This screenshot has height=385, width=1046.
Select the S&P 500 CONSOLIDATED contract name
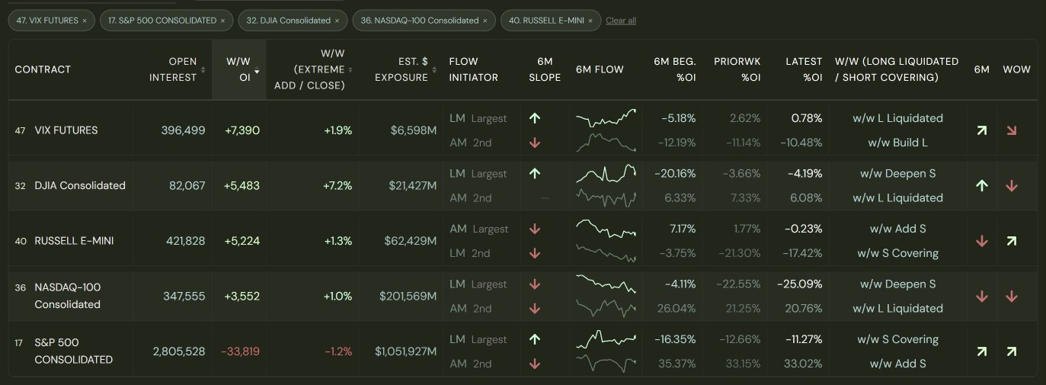74,351
